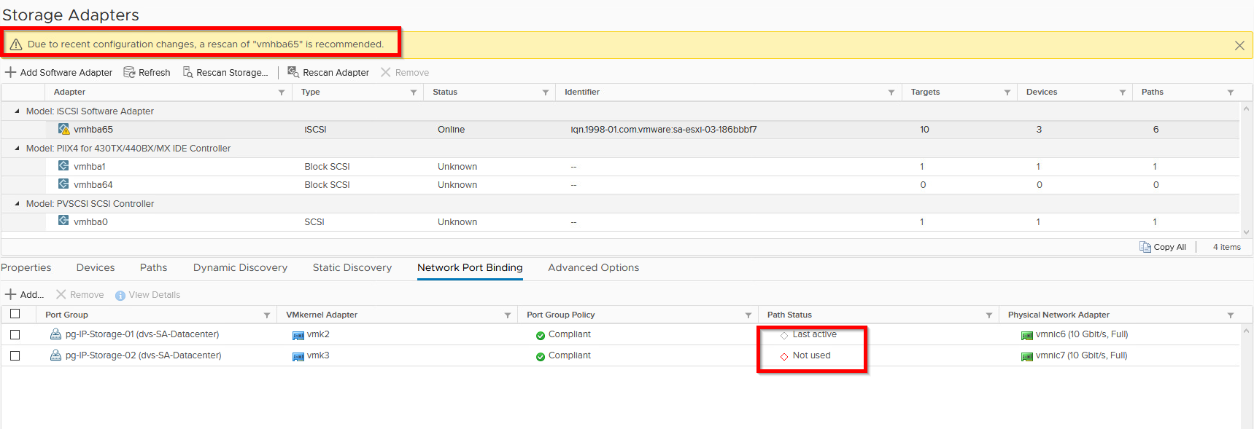Image resolution: width=1254 pixels, height=429 pixels.
Task: Click the vmhba64 adapter icon
Action: (x=64, y=184)
